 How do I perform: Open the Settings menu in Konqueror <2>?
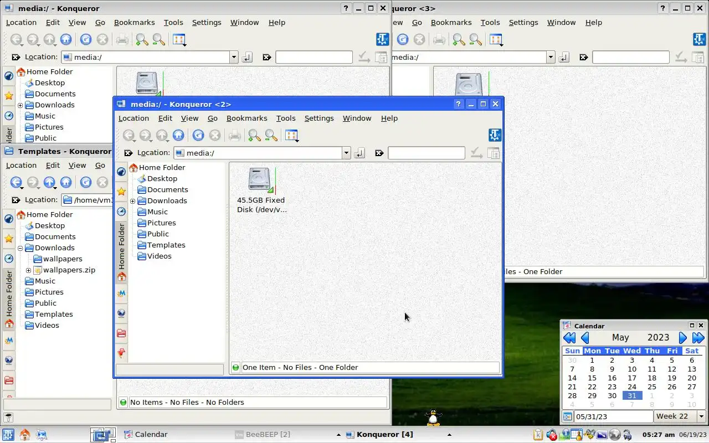tap(319, 118)
